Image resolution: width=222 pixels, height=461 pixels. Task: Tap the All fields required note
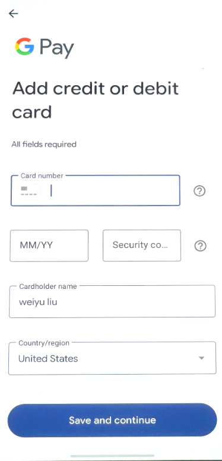point(44,144)
